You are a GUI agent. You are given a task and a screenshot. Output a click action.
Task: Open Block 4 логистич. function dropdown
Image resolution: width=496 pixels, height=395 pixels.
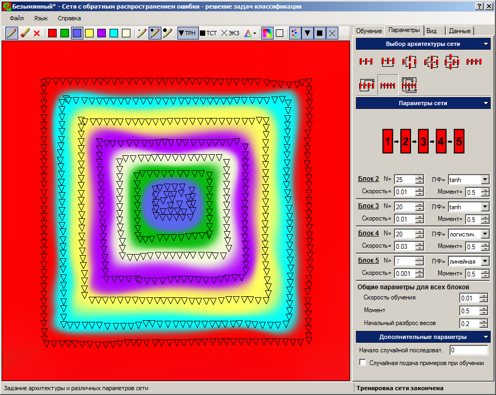485,234
